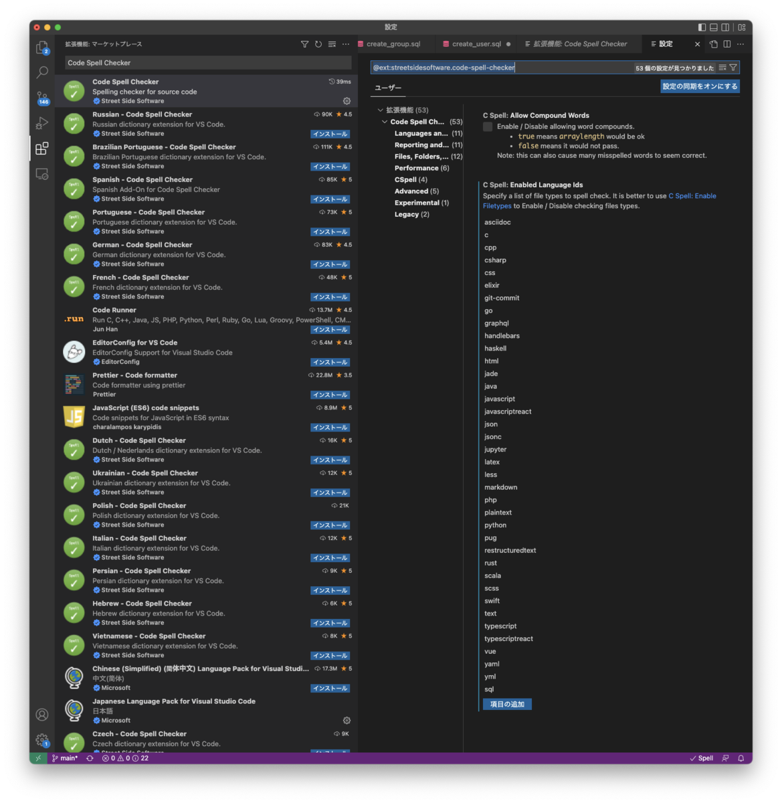Open the 拡張機能: Code Spell Checker tab
The width and height of the screenshot is (782, 803).
[580, 44]
